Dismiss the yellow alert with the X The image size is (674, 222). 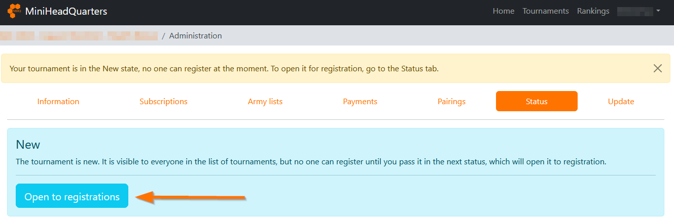point(657,68)
